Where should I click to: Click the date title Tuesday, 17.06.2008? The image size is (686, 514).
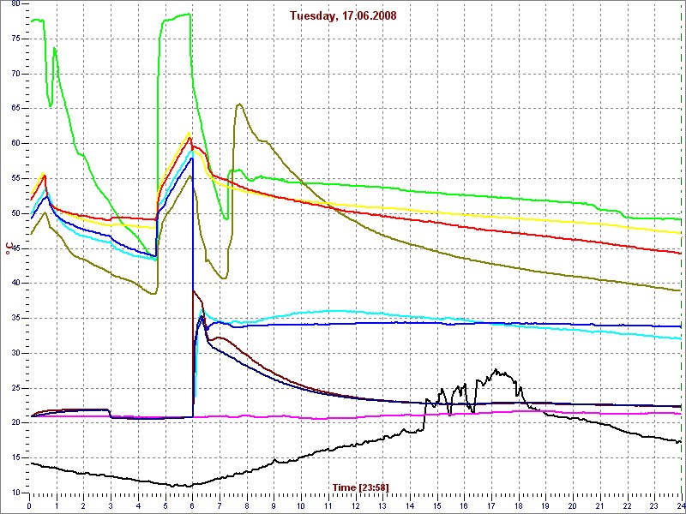(x=343, y=15)
